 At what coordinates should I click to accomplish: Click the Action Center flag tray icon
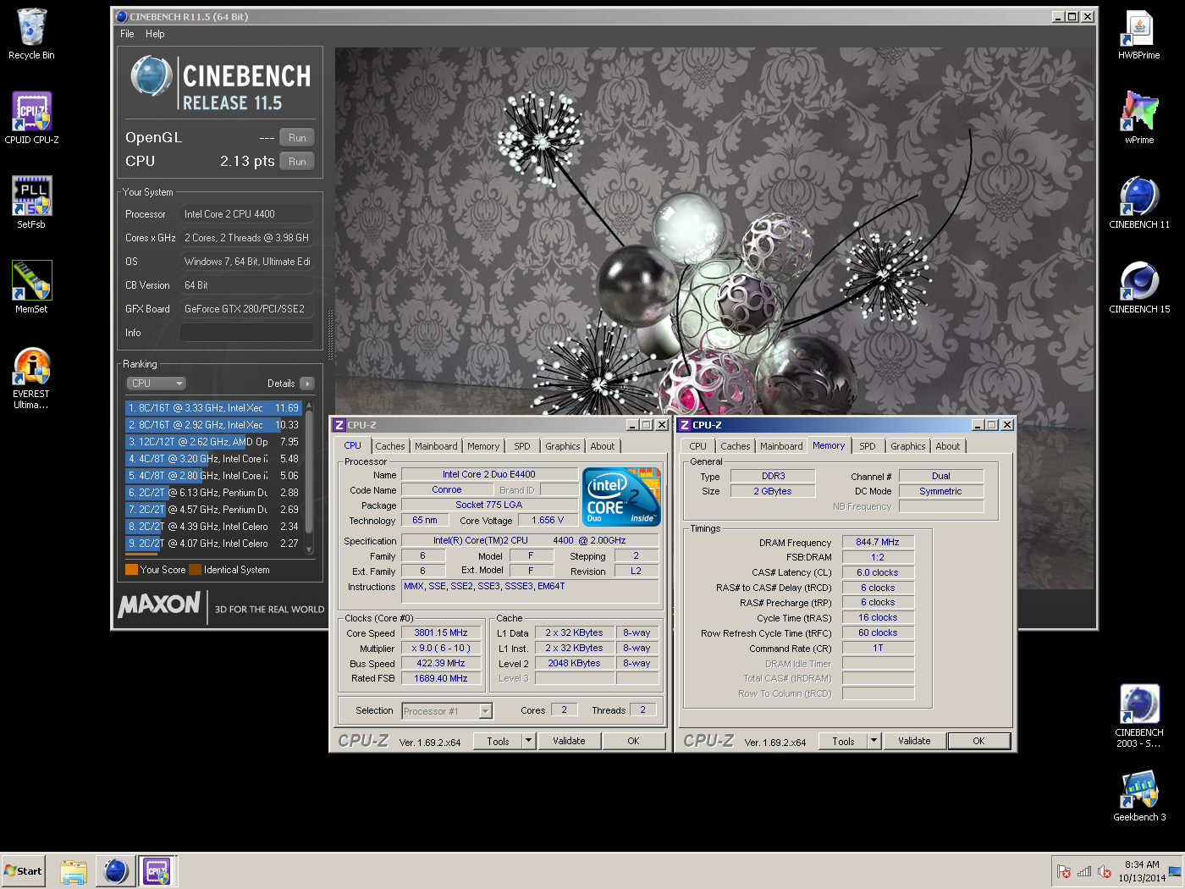coord(1064,871)
